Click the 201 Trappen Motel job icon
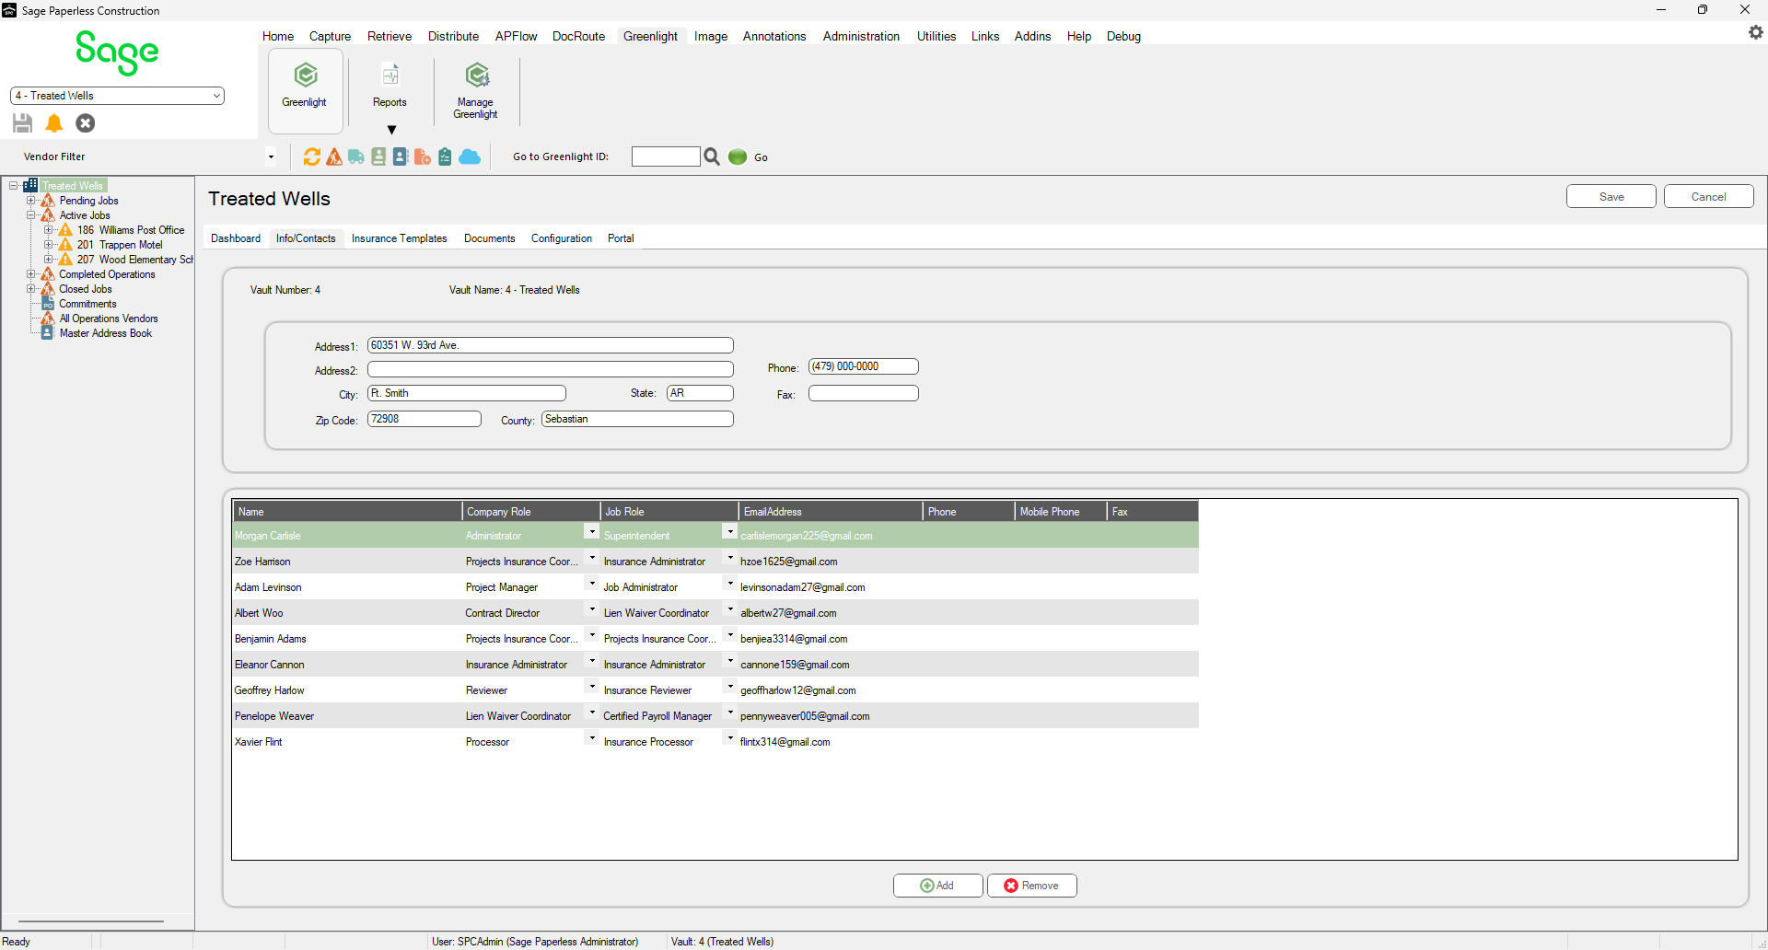 (x=65, y=245)
